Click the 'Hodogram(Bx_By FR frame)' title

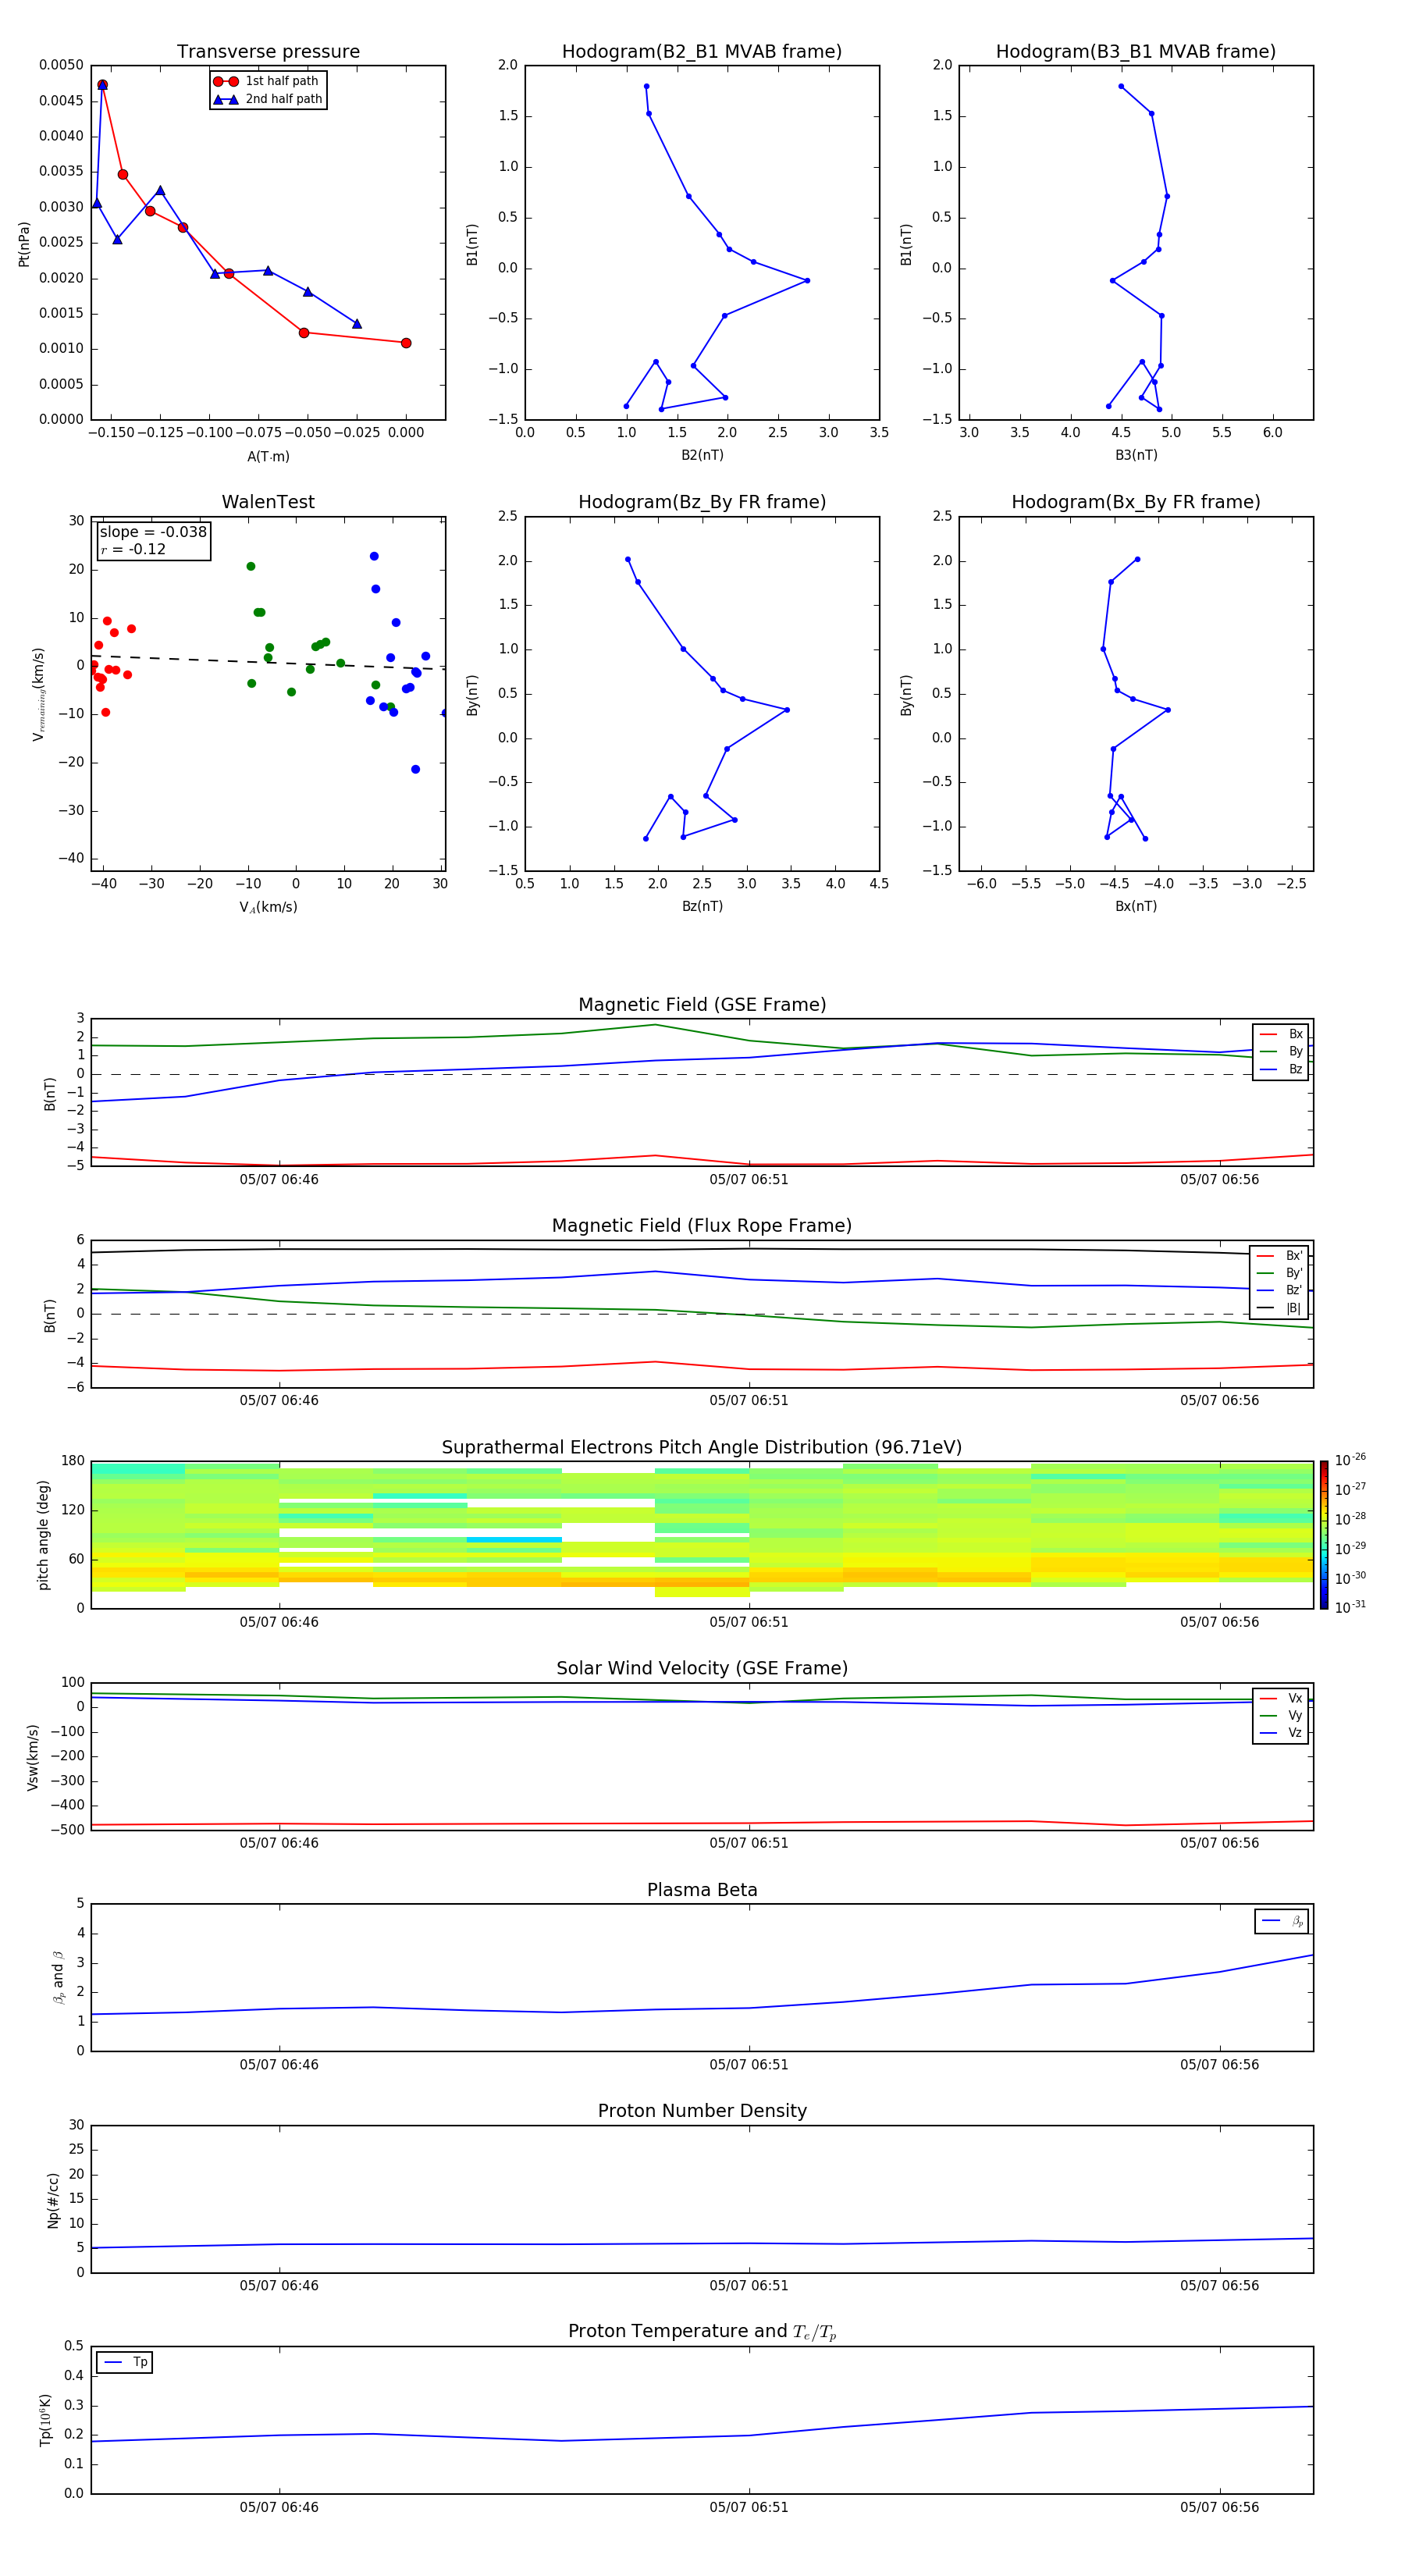[1136, 502]
